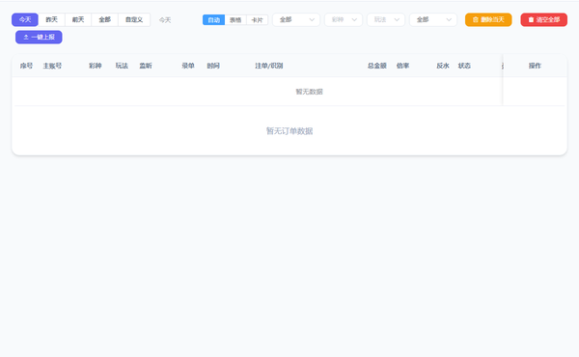Open 全部 dropdown beside 删除当天 button
Image resolution: width=579 pixels, height=357 pixels.
click(x=433, y=19)
